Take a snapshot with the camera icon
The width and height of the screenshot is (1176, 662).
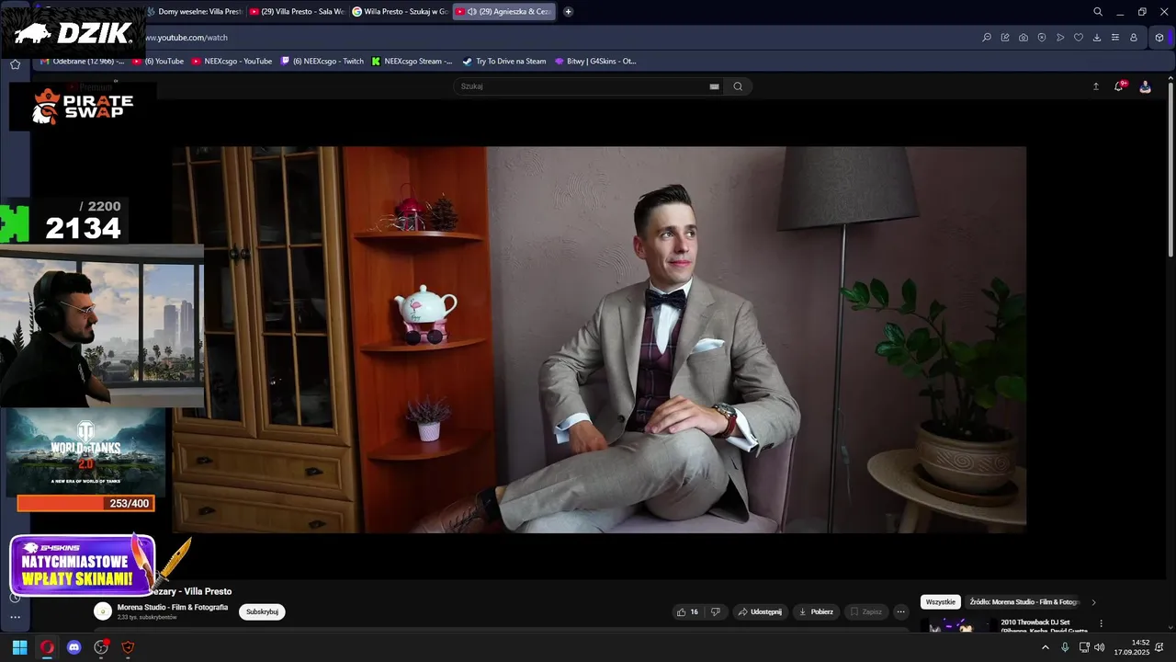pos(1023,38)
